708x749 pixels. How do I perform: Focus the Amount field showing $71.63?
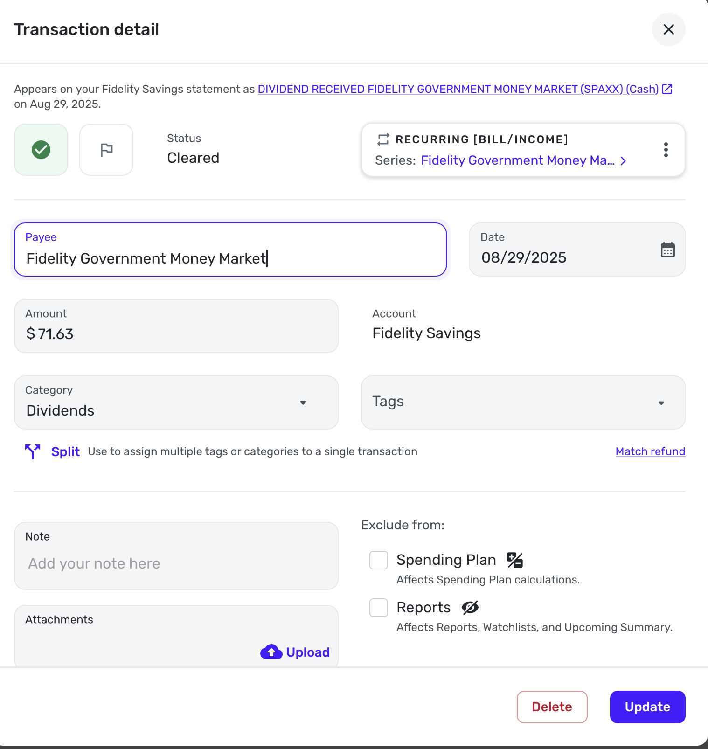176,333
